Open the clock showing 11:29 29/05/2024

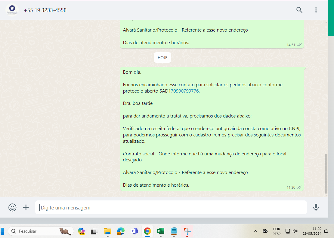[x=312, y=231]
